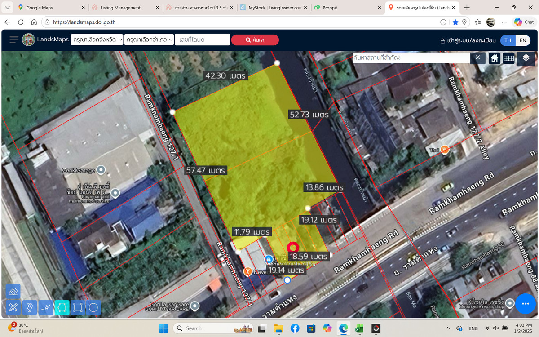
Task: Toggle the grid view icon
Action: pyautogui.click(x=508, y=58)
